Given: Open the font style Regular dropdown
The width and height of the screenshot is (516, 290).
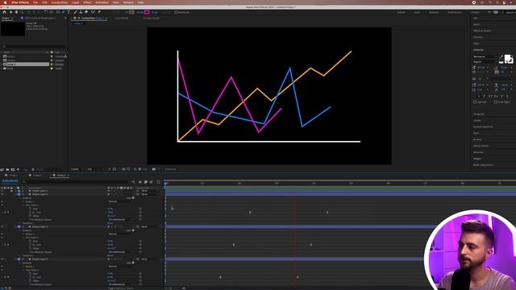Looking at the screenshot, I should (485, 61).
